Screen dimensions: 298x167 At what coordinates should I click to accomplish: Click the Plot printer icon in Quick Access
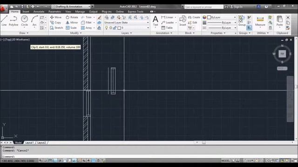(33, 6)
